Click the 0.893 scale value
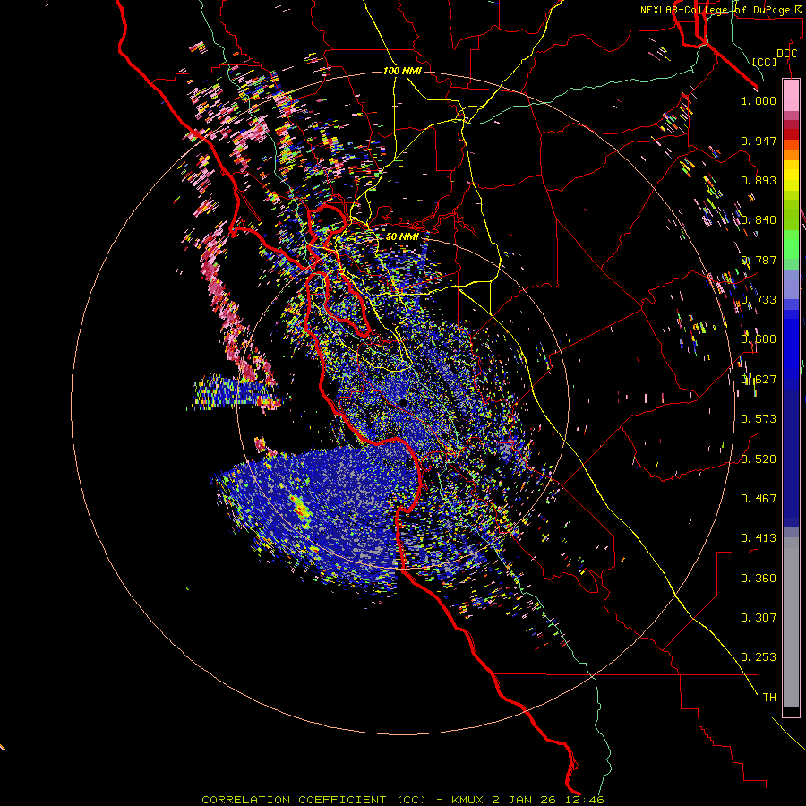This screenshot has width=806, height=806. pos(759,180)
